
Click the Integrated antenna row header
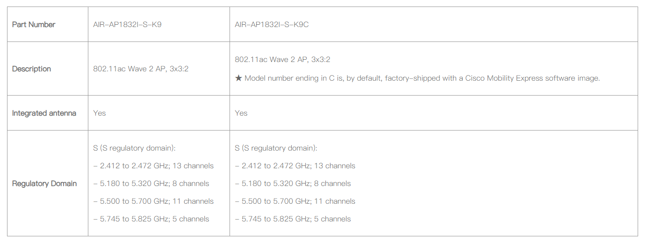(x=44, y=113)
